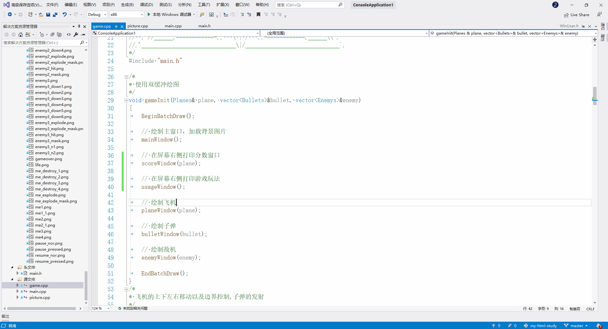The image size is (608, 329).
Task: Open the 输出 output panel tab
Action: pos(5,316)
